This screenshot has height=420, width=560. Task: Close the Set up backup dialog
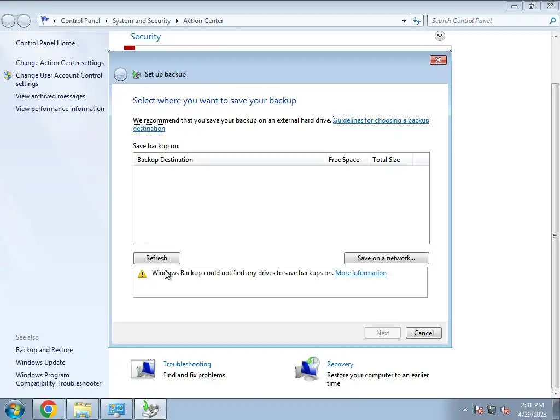pyautogui.click(x=438, y=60)
